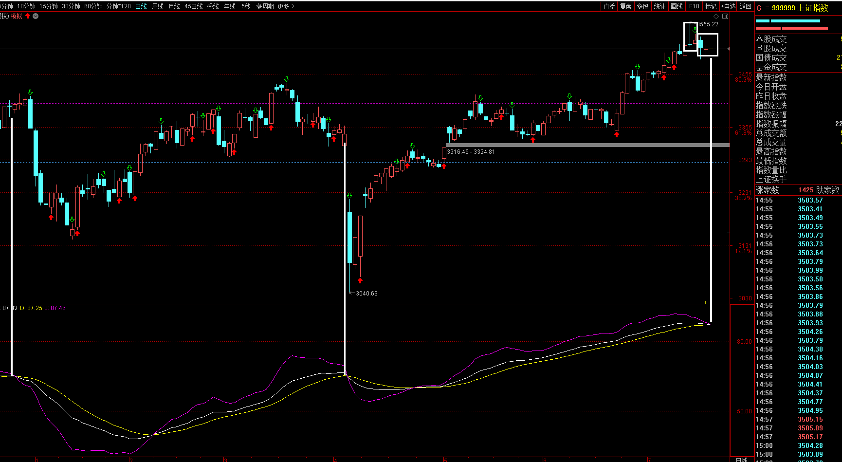The width and height of the screenshot is (842, 462).
Task: Select the 年线 yearly period
Action: (230, 6)
